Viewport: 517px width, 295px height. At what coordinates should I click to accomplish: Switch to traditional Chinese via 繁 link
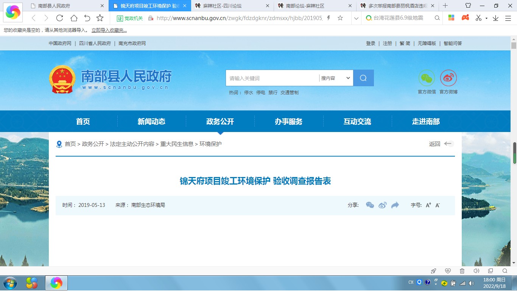pos(402,43)
